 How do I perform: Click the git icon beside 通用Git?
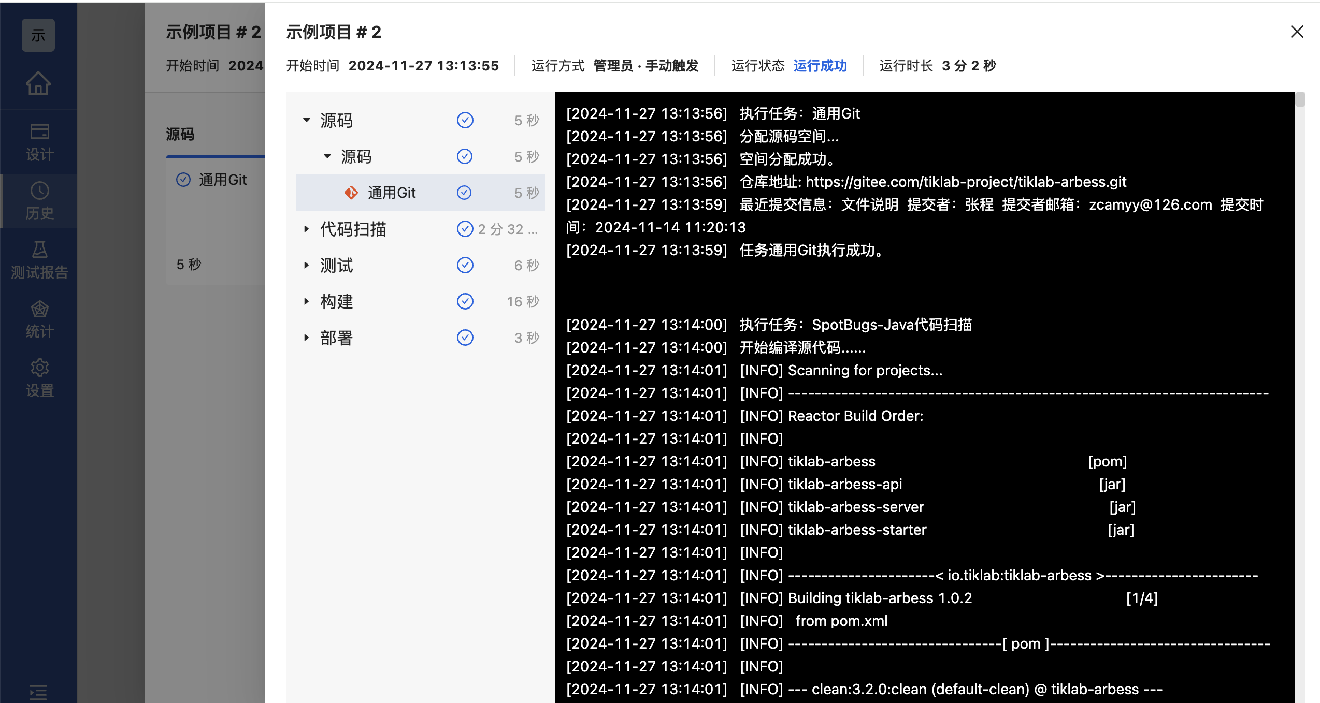pos(351,193)
